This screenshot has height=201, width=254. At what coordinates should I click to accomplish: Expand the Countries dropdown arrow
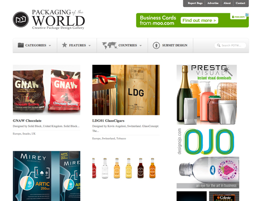click(x=141, y=46)
